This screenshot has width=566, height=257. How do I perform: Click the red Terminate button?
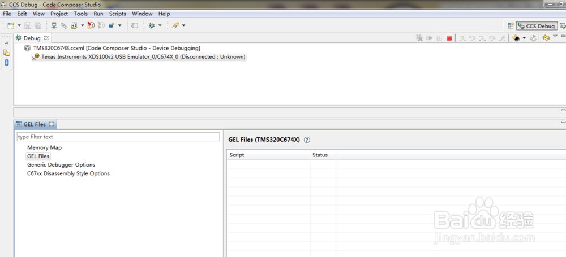[449, 38]
